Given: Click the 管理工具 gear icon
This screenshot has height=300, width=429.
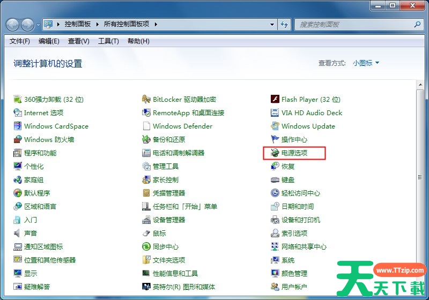Looking at the screenshot, I should click(146, 166).
